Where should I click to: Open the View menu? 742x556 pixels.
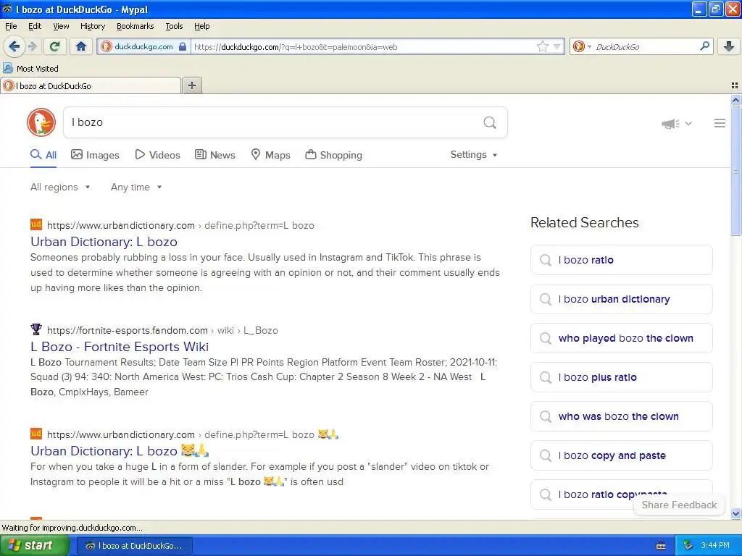point(61,26)
